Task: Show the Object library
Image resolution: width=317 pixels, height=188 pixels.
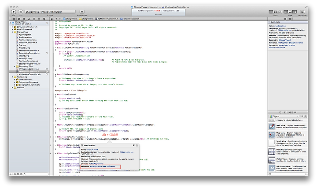Action: [290, 112]
